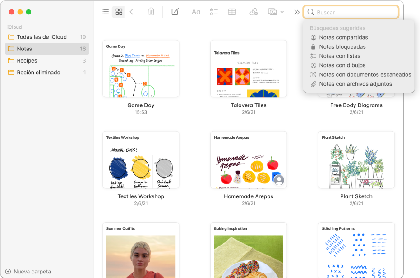
Task: Open the Textiles Workshop note thumbnail
Action: point(141,160)
